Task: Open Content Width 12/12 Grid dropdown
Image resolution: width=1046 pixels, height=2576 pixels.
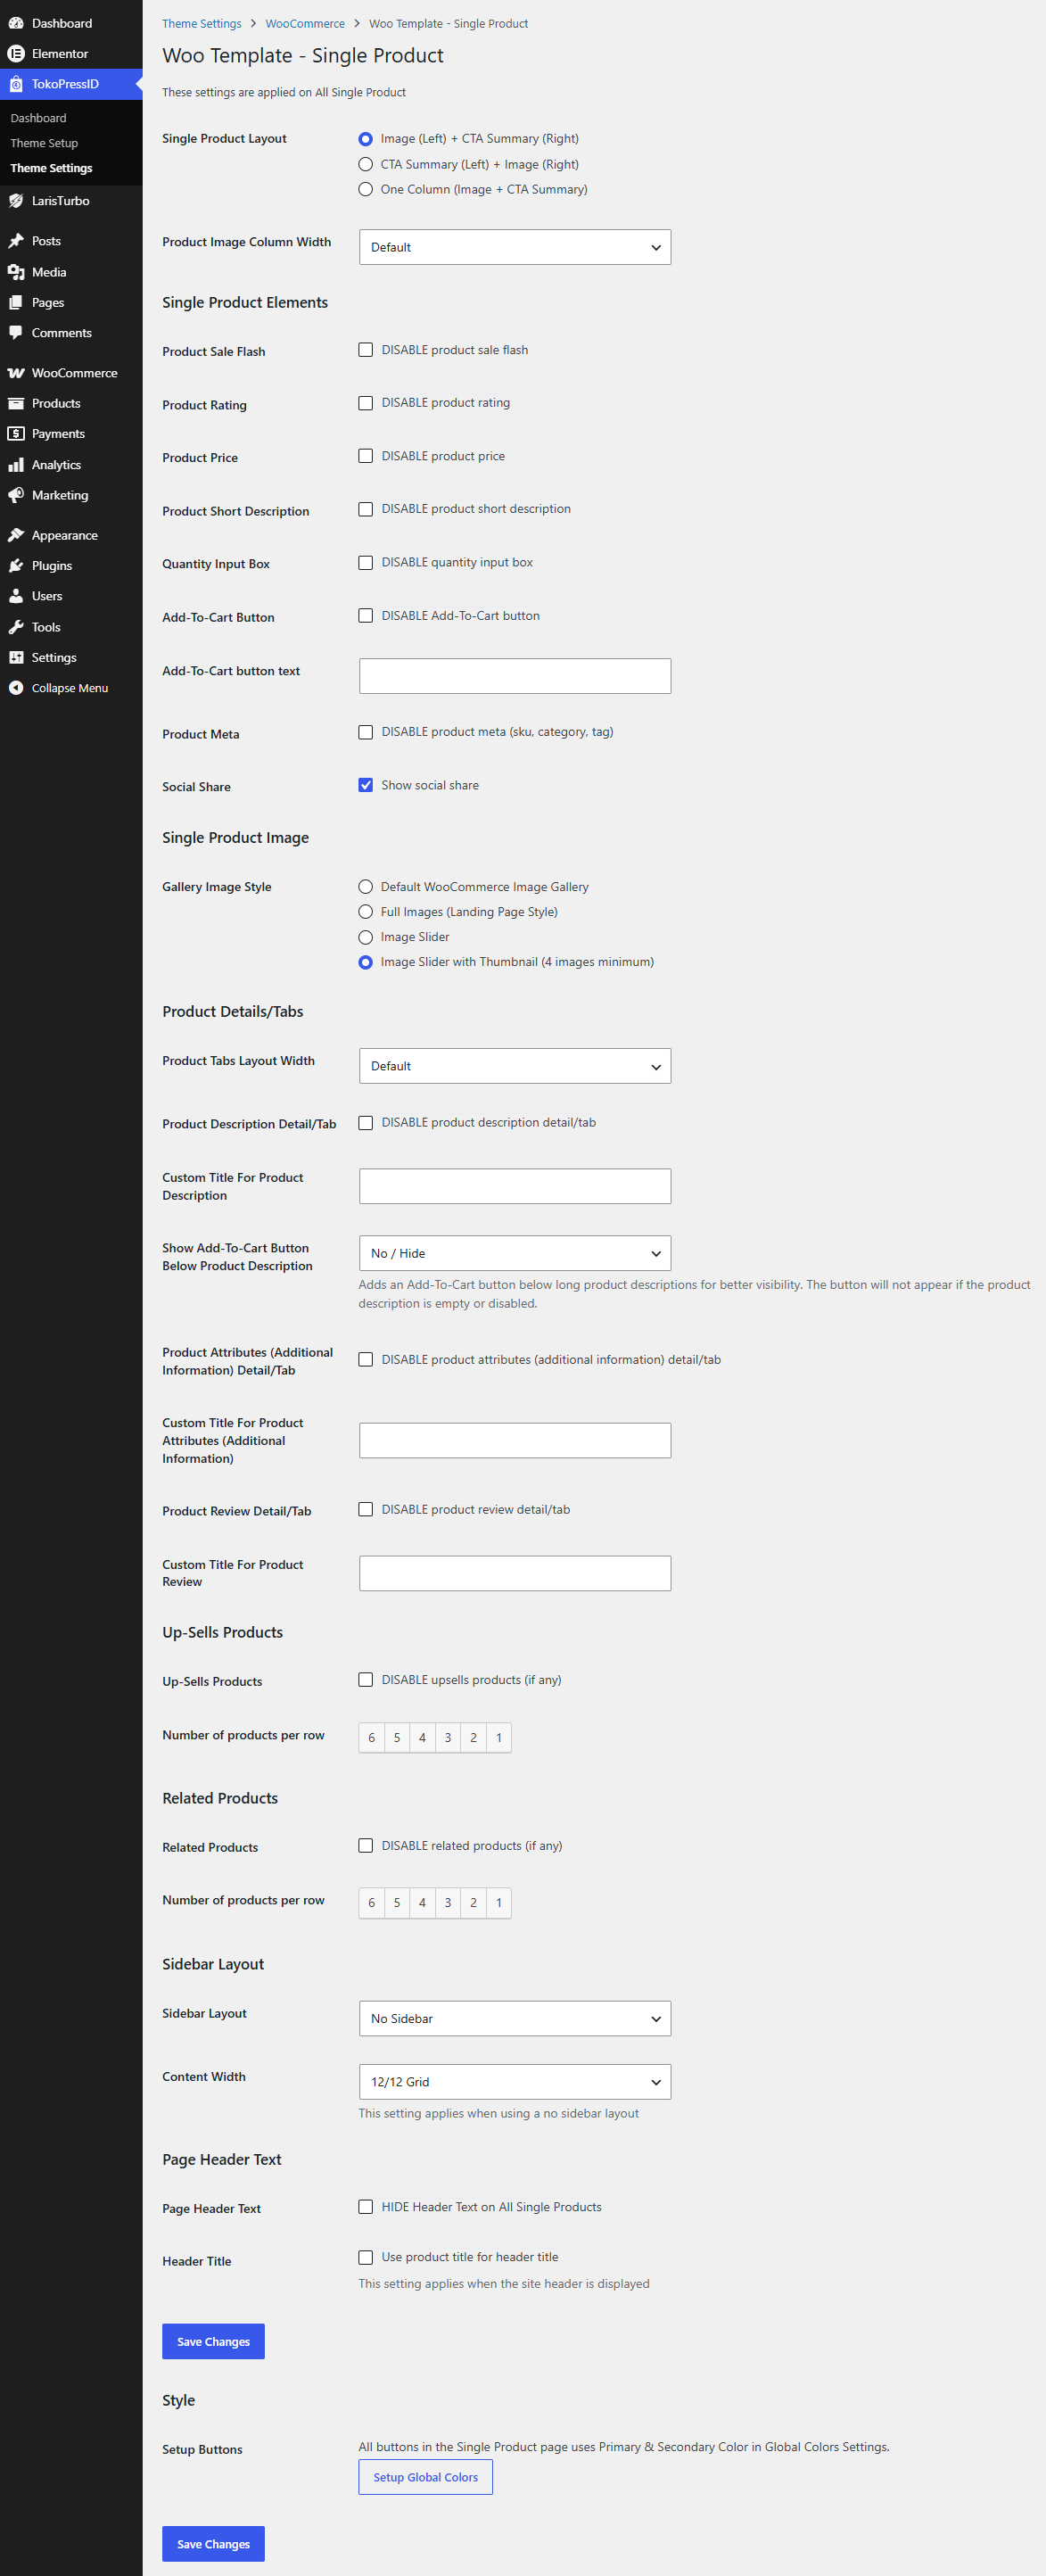Action: tap(515, 2082)
